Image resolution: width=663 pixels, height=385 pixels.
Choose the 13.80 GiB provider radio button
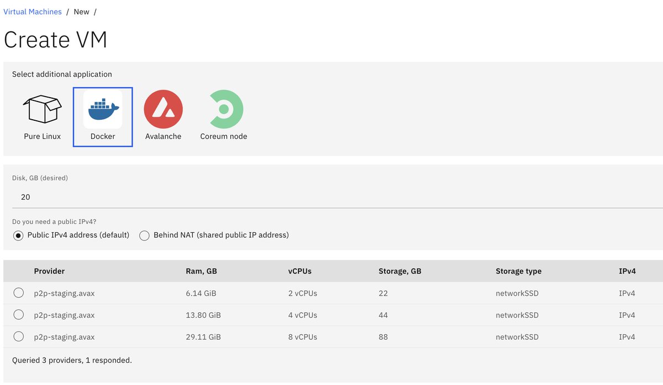pos(18,315)
